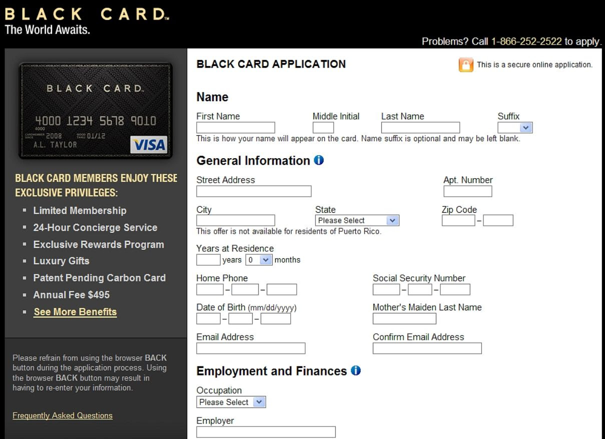The height and width of the screenshot is (439, 605).
Task: Click the Black Card credit card image
Action: pyautogui.click(x=95, y=111)
